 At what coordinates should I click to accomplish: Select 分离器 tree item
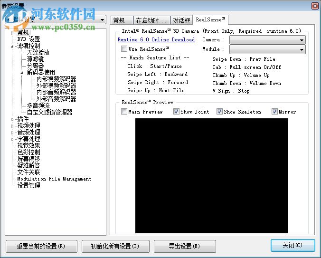click(x=35, y=66)
